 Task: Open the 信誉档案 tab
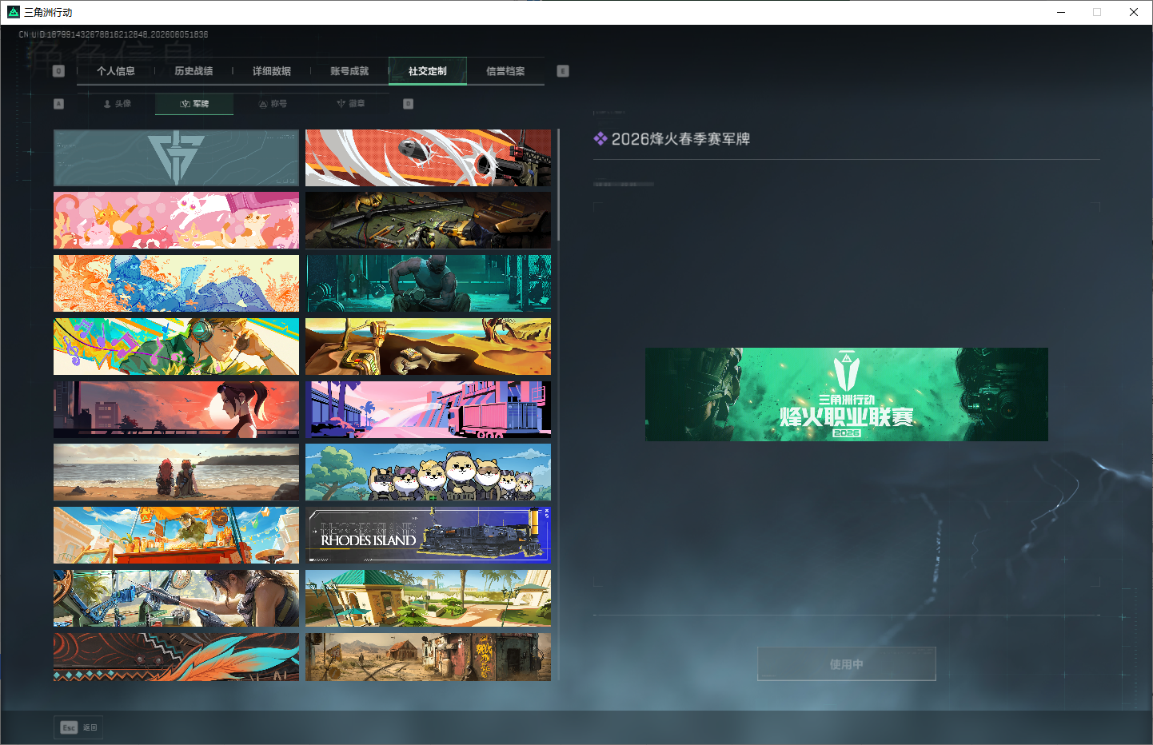505,71
